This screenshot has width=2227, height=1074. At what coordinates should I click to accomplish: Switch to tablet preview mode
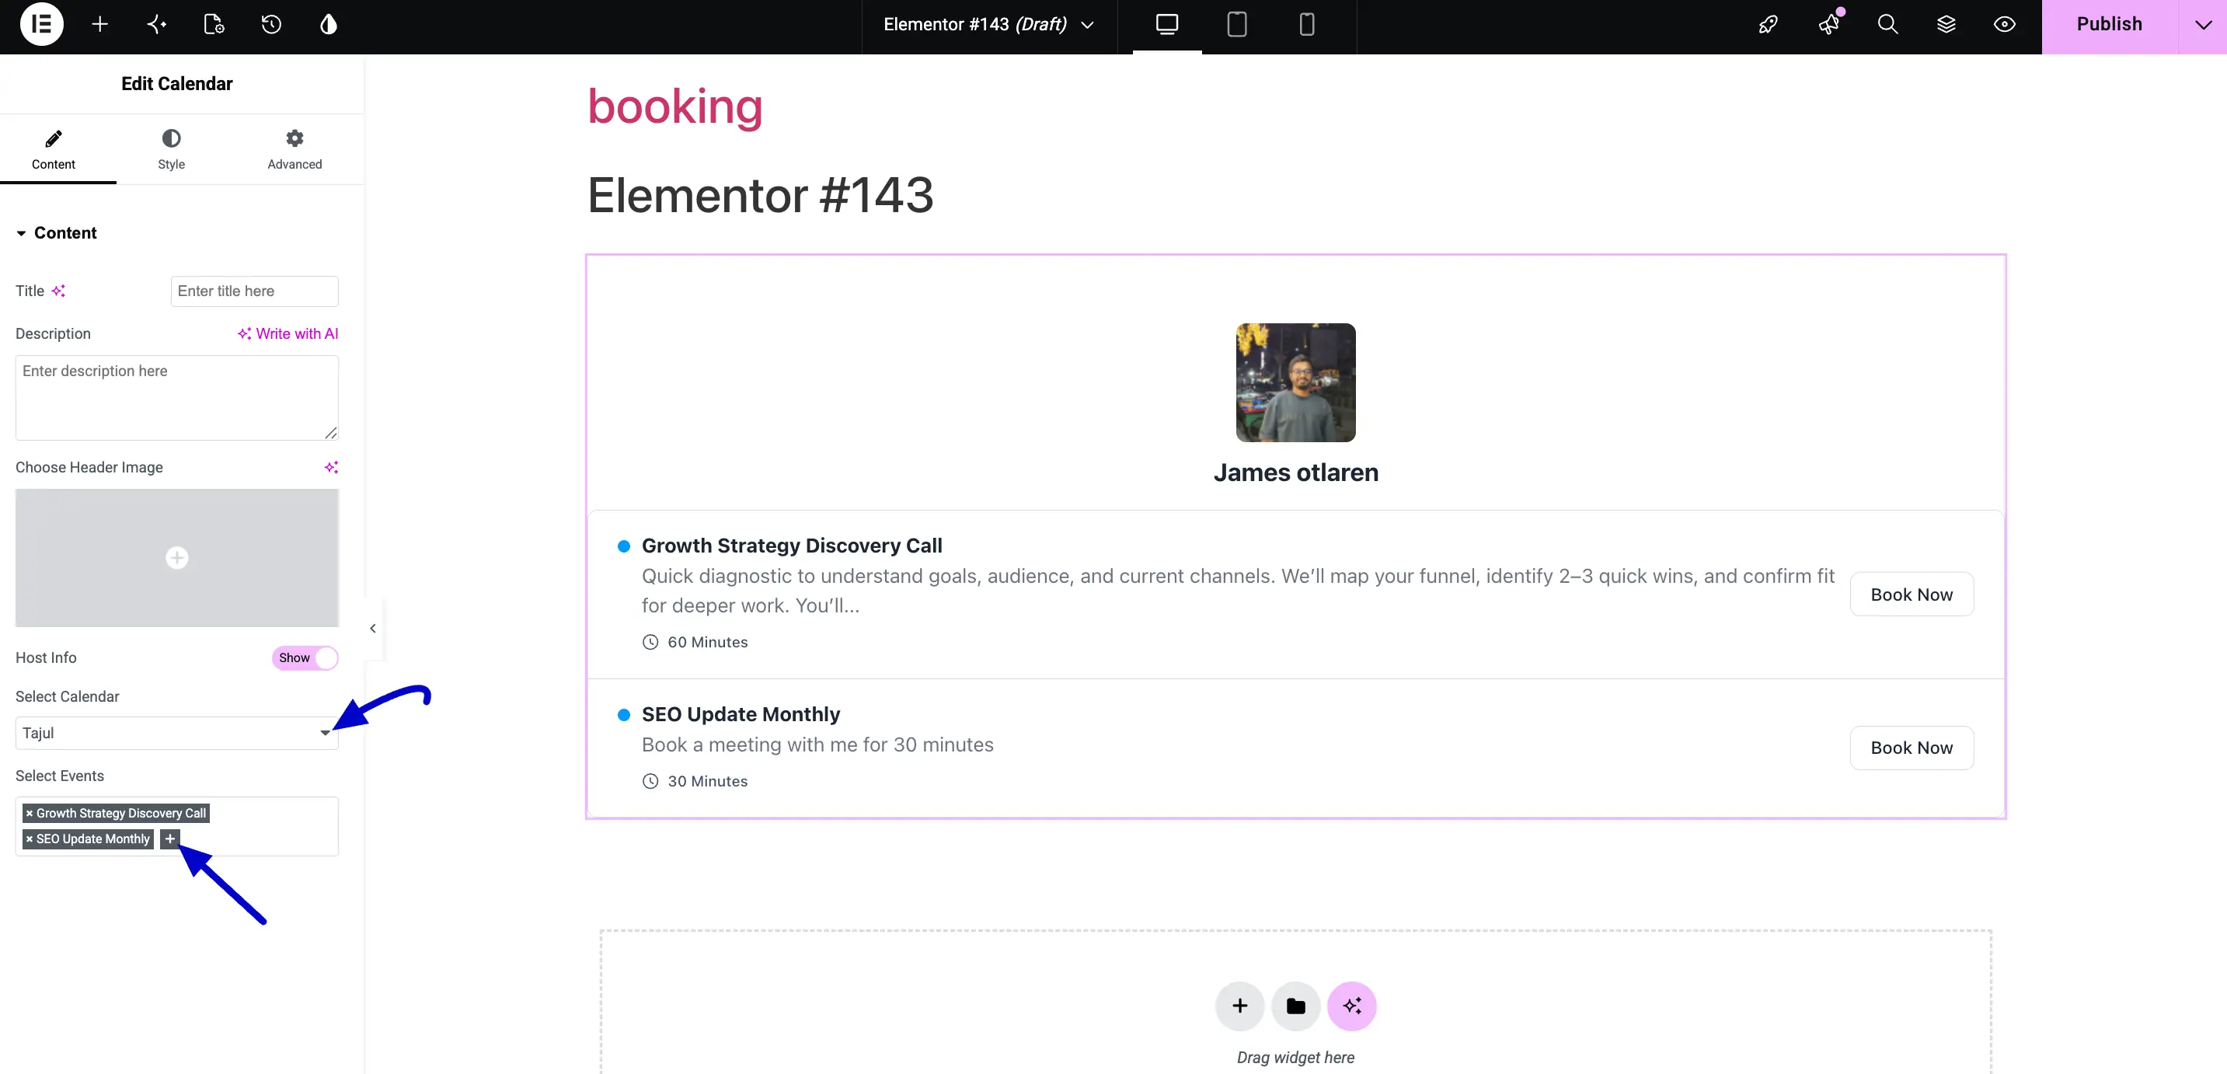1237,24
